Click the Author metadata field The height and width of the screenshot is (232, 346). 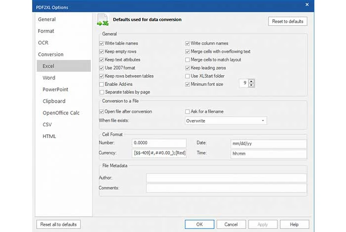(x=226, y=178)
